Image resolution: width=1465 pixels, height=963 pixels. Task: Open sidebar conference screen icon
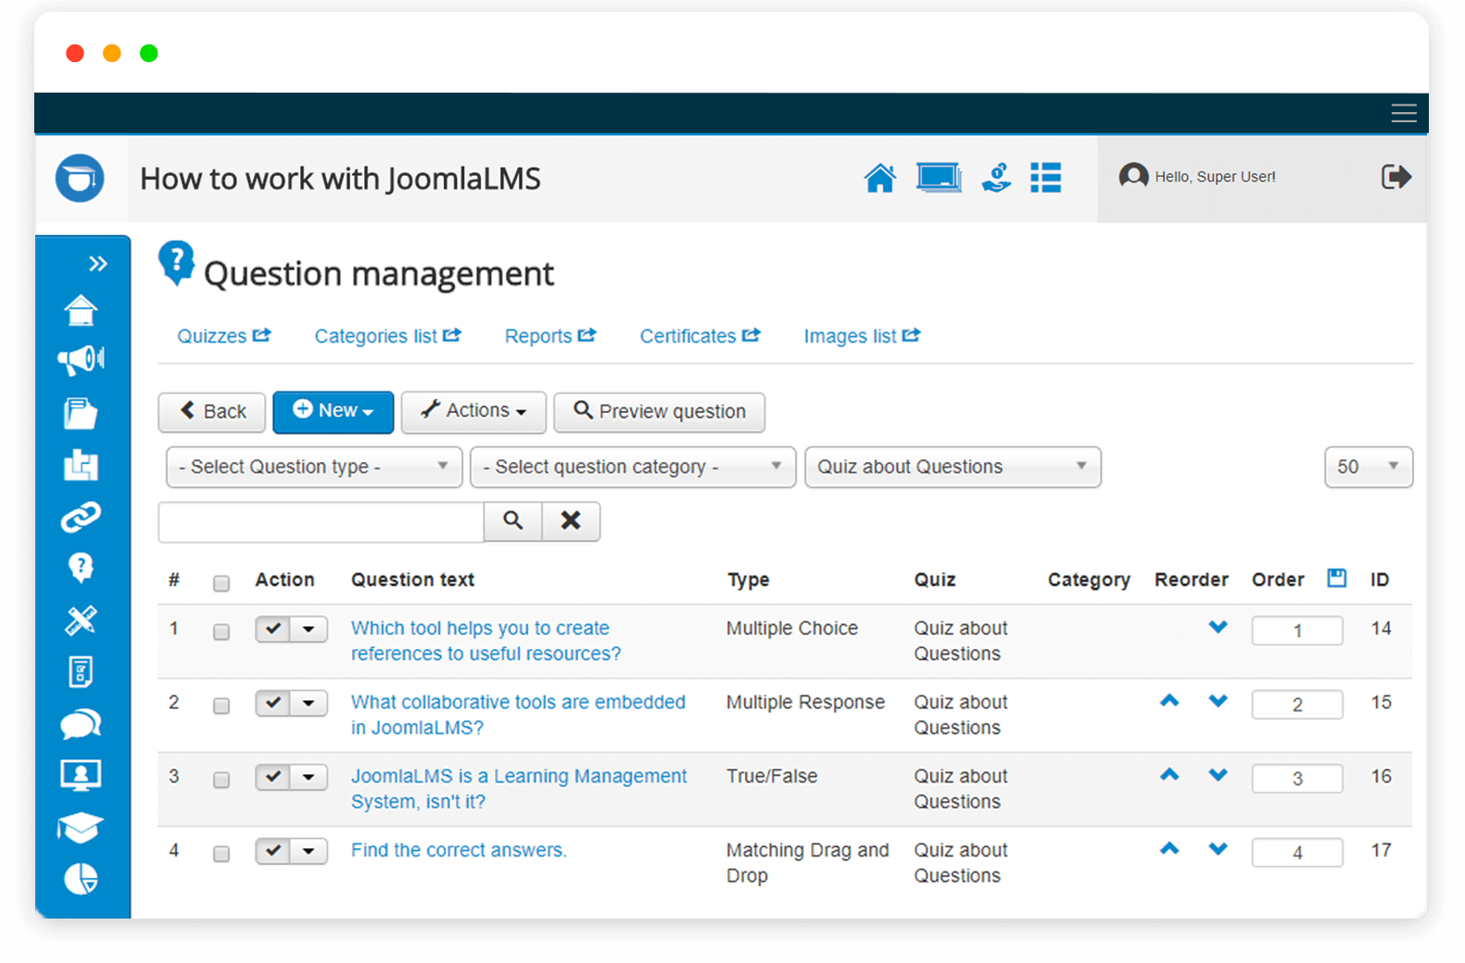pyautogui.click(x=81, y=774)
